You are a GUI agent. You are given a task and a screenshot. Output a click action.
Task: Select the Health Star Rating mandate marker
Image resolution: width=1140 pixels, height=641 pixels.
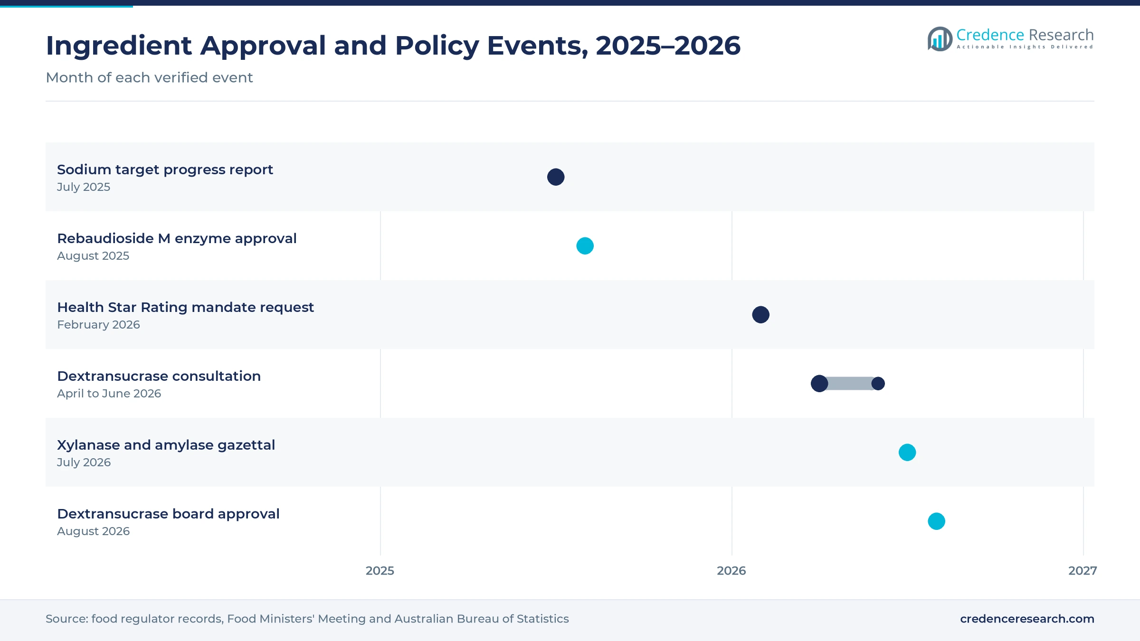coord(760,315)
